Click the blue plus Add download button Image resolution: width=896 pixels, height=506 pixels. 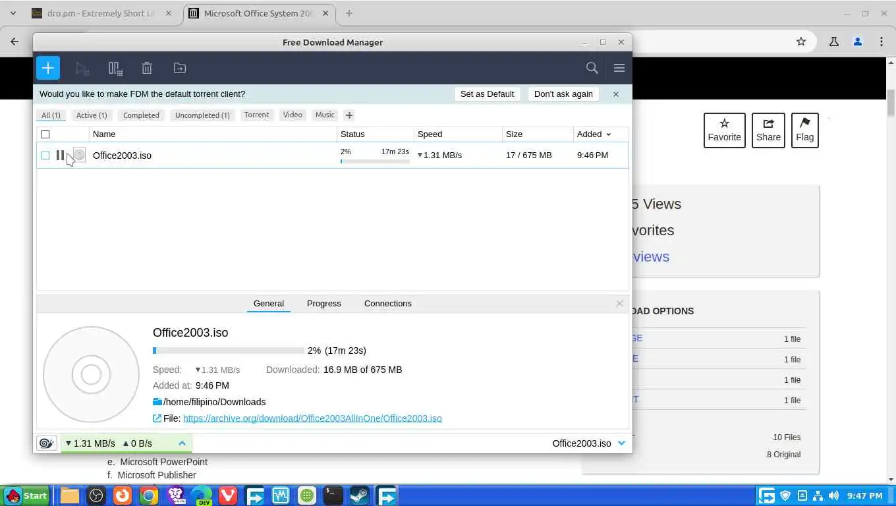click(x=48, y=68)
